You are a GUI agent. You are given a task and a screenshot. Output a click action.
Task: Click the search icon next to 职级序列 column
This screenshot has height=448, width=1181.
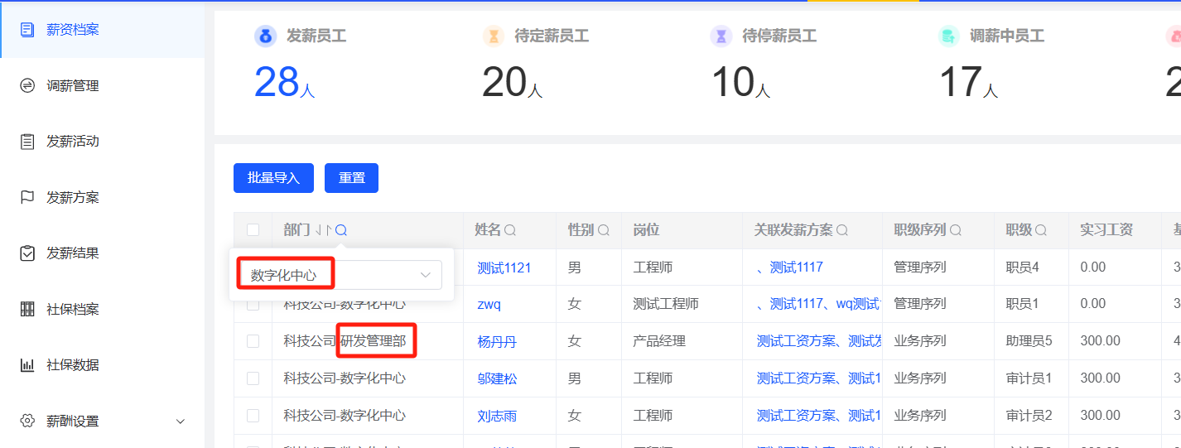tap(955, 230)
